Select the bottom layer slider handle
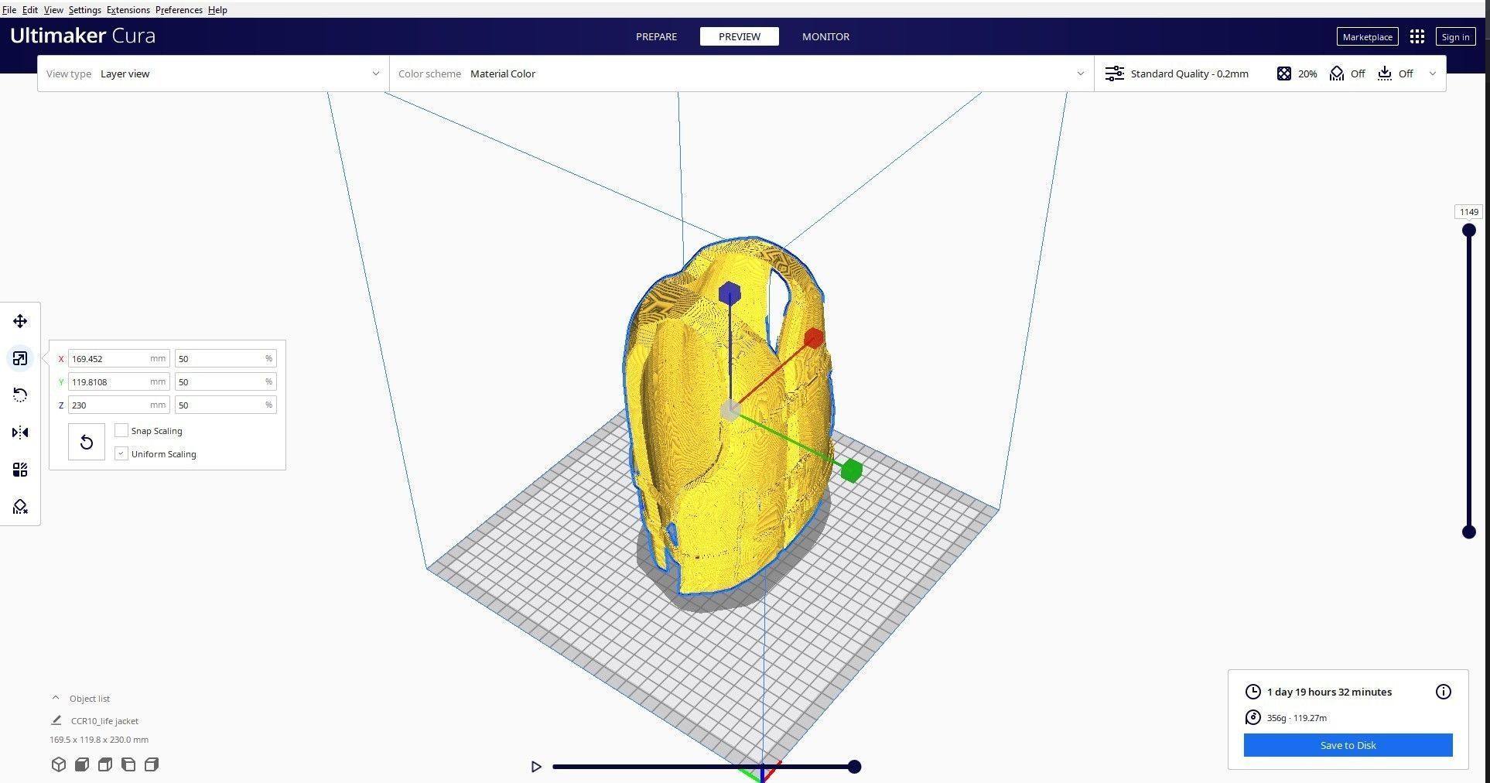The height and width of the screenshot is (783, 1490). (x=1468, y=532)
